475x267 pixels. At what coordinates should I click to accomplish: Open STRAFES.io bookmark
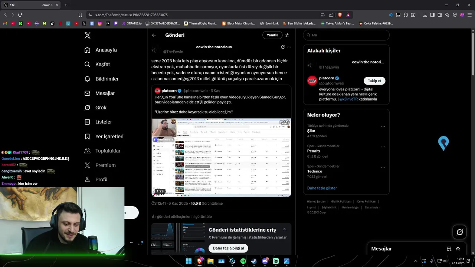(132, 23)
